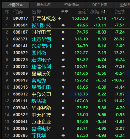Open stock 捷佳伟创
This screenshot has width=130, height=139.
click(41, 67)
